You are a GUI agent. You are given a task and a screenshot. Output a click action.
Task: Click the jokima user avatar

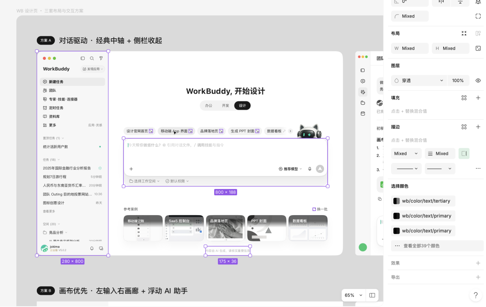click(x=44, y=248)
